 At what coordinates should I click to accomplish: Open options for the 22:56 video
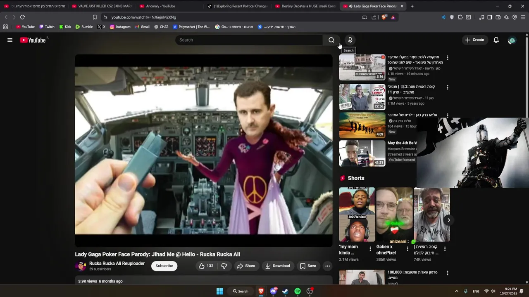[x=448, y=87]
